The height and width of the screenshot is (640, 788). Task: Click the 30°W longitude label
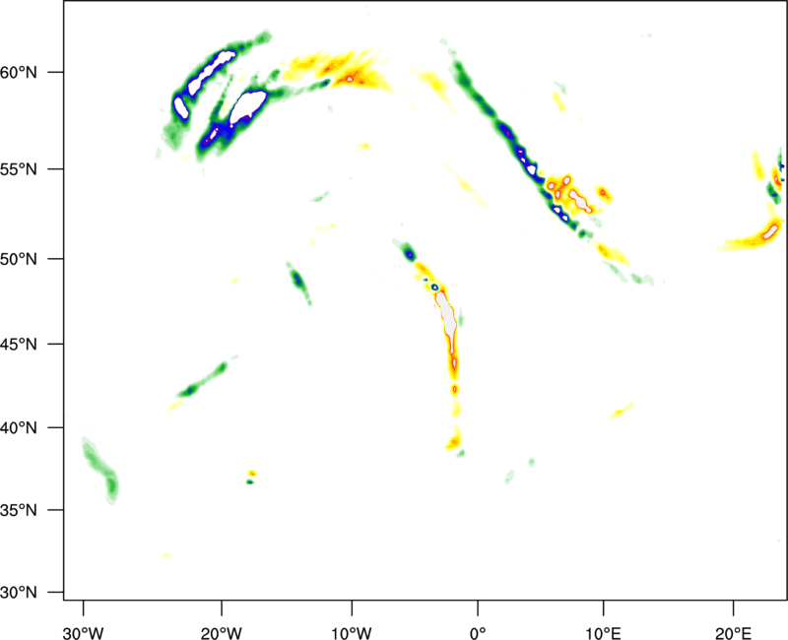click(83, 630)
